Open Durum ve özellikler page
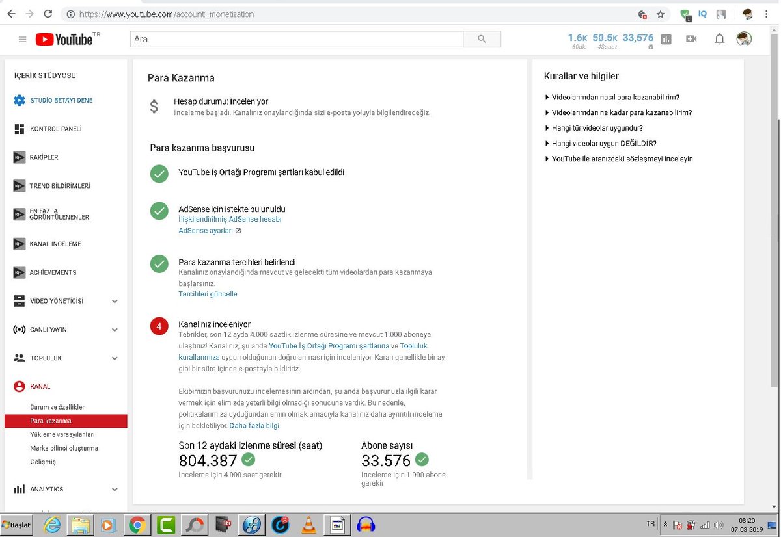 tap(57, 407)
